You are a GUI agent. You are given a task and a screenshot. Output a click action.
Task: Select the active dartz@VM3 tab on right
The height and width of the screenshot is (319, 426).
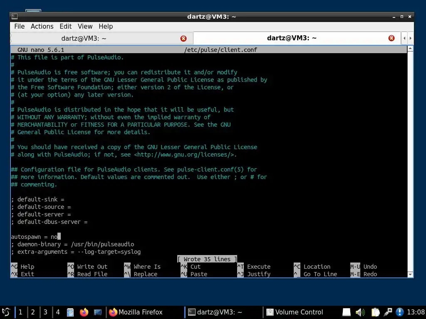(297, 38)
